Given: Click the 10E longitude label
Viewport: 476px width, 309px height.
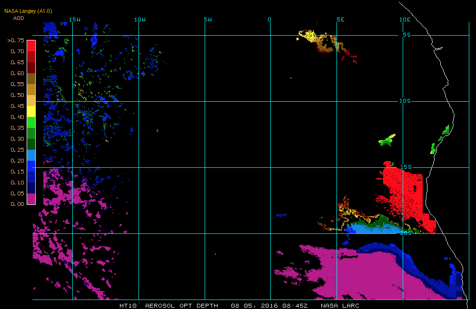Looking at the screenshot, I should click(405, 19).
